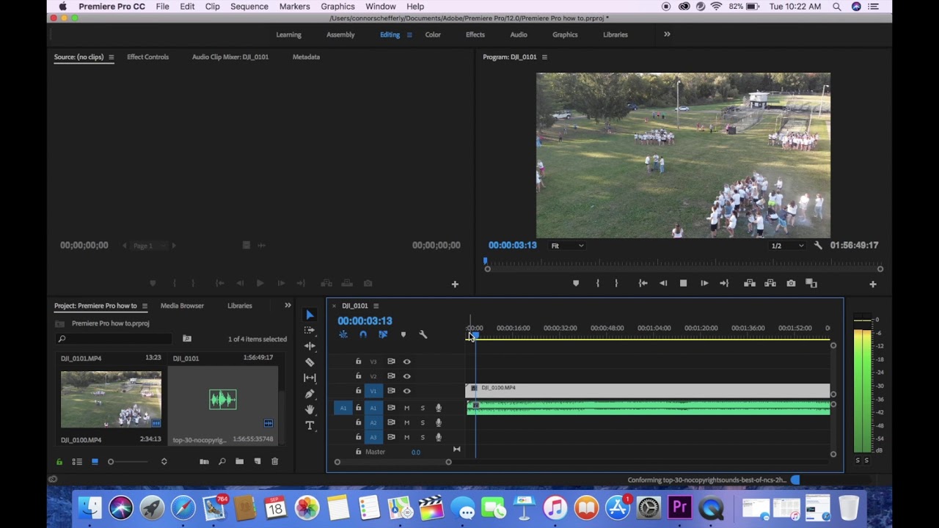Click New Item icon in Project panel
This screenshot has height=528, width=939.
[x=257, y=461]
